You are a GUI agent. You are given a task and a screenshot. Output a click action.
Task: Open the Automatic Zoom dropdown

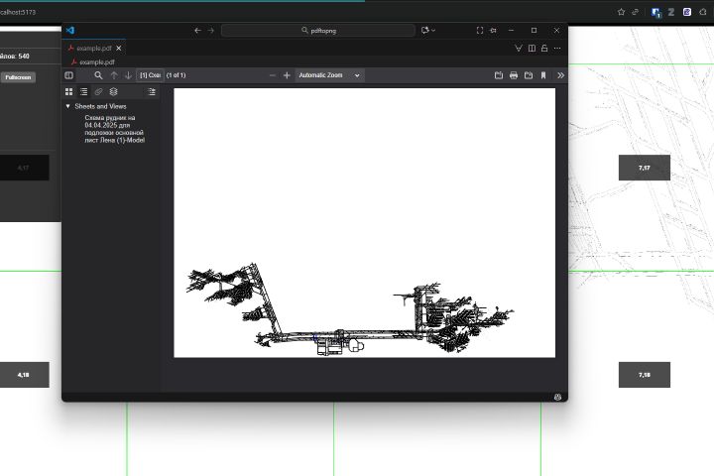(x=329, y=75)
